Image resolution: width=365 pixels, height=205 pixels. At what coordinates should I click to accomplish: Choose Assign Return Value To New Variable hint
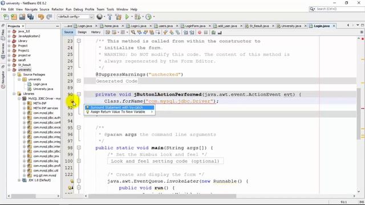point(119,112)
